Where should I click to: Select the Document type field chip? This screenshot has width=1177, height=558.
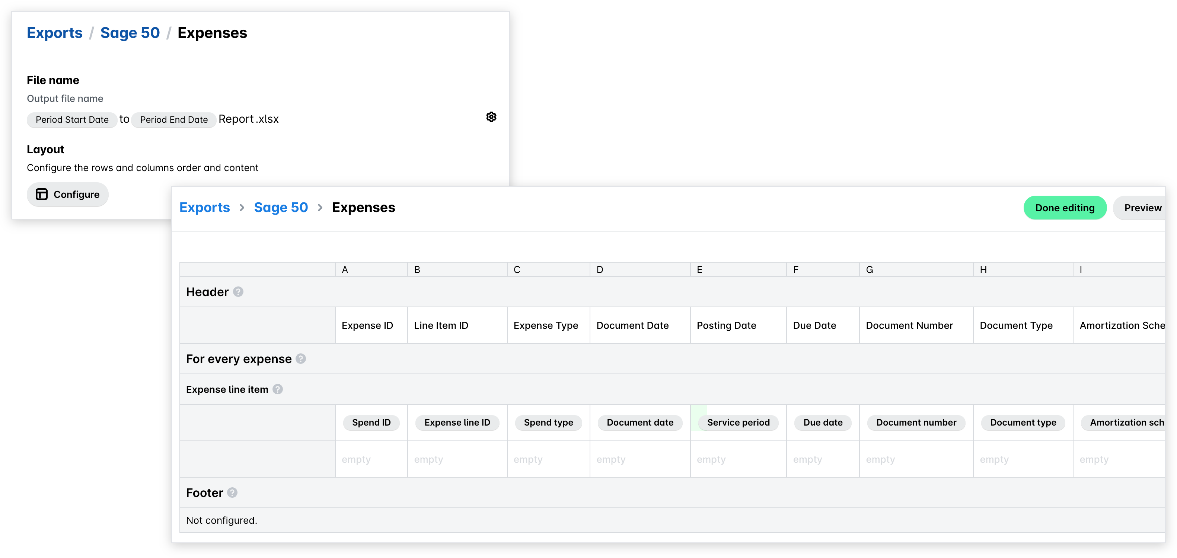(x=1023, y=422)
